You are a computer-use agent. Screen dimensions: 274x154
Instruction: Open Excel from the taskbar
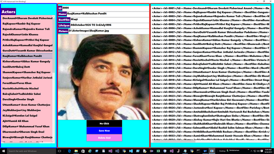click(158, 151)
